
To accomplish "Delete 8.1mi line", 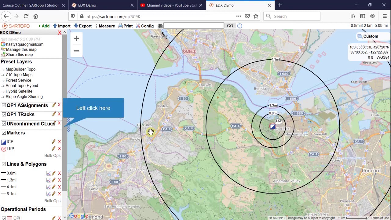I will (x=59, y=194).
